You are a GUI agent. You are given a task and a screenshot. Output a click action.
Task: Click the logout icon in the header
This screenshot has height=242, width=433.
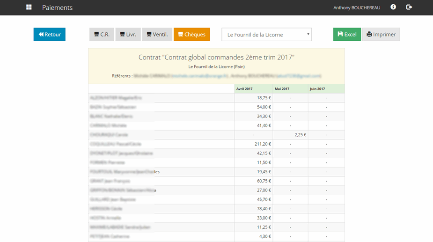(409, 7)
